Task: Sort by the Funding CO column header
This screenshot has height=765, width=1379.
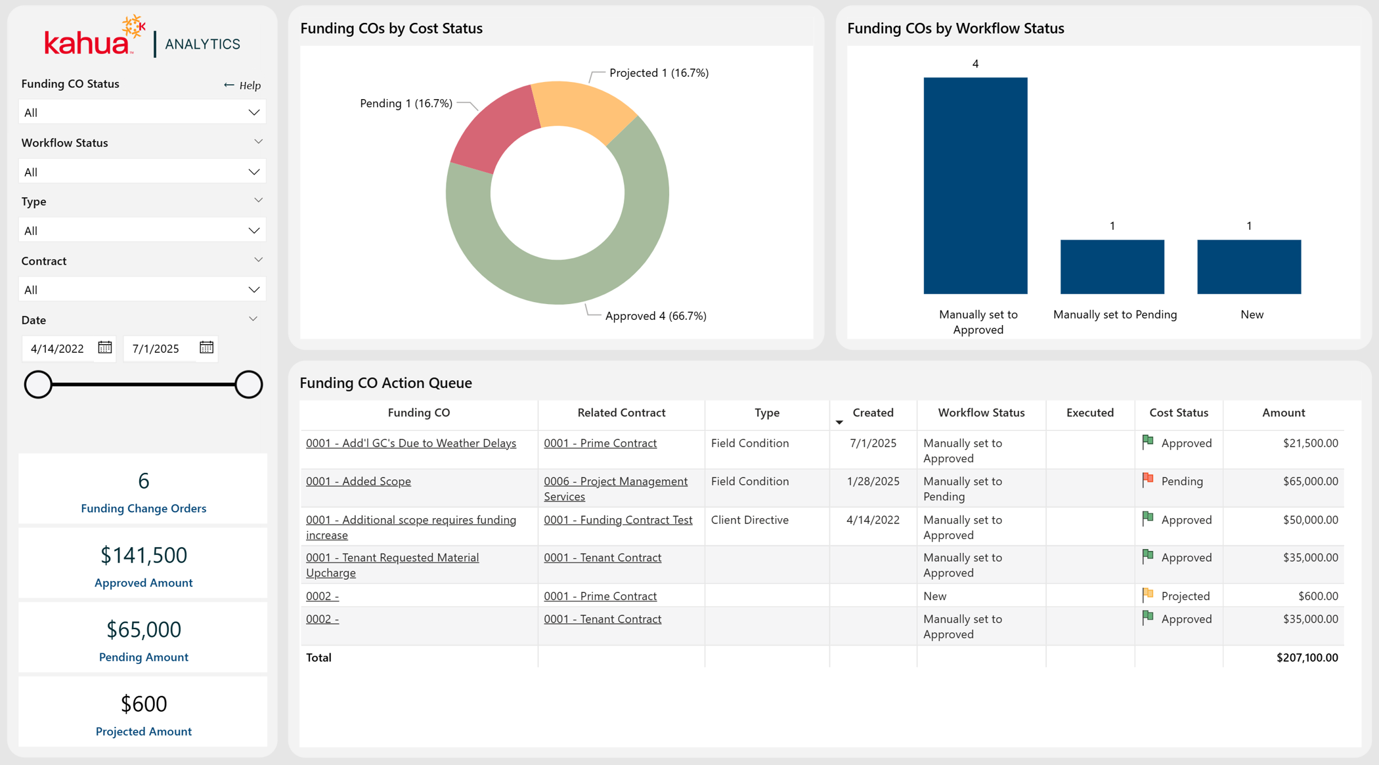Action: [x=419, y=412]
